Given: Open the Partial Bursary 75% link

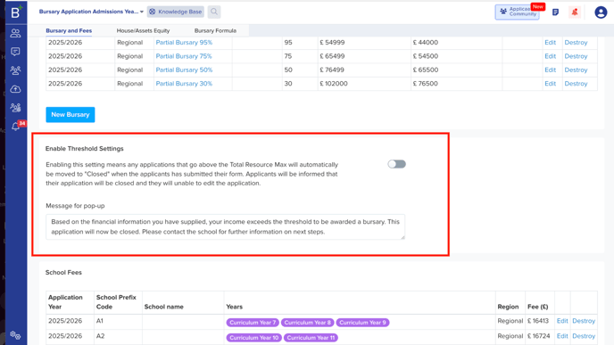Looking at the screenshot, I should 184,56.
